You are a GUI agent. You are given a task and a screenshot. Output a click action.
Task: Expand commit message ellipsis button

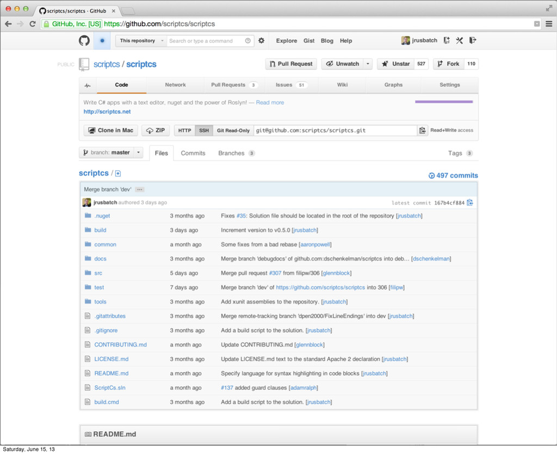coord(140,190)
